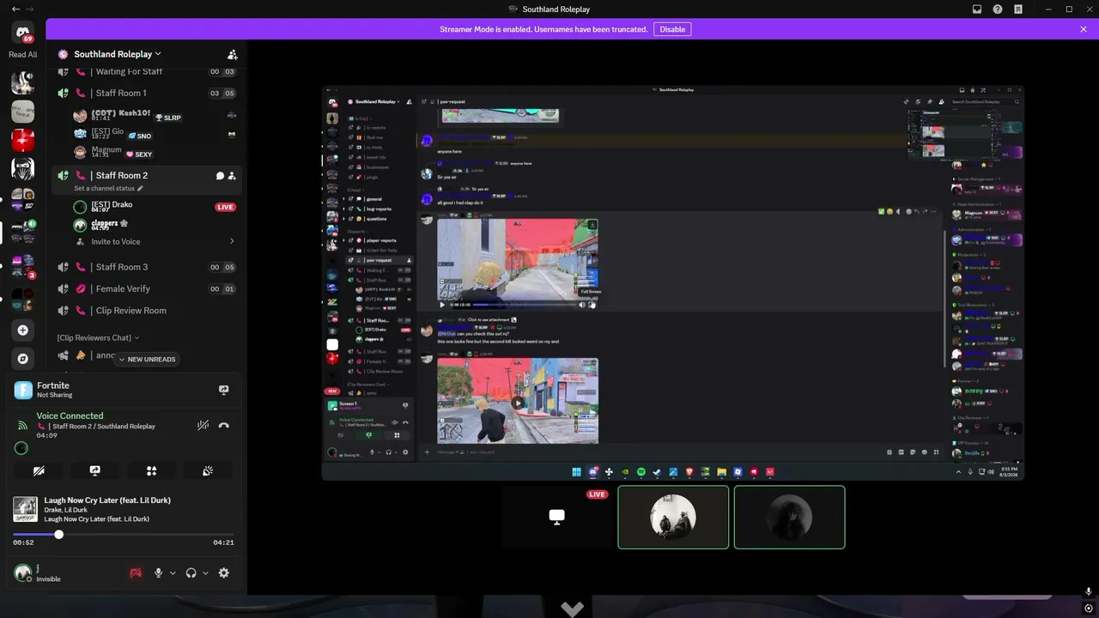
Task: Click the shared screen stream view
Action: (673, 283)
